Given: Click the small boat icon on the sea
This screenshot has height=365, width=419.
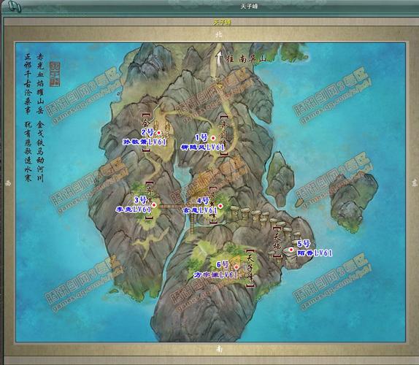Looking at the screenshot, I should point(299,203).
